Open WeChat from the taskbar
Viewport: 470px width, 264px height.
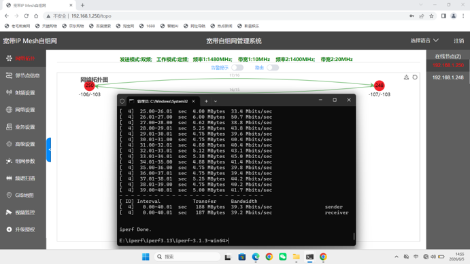[283, 257]
